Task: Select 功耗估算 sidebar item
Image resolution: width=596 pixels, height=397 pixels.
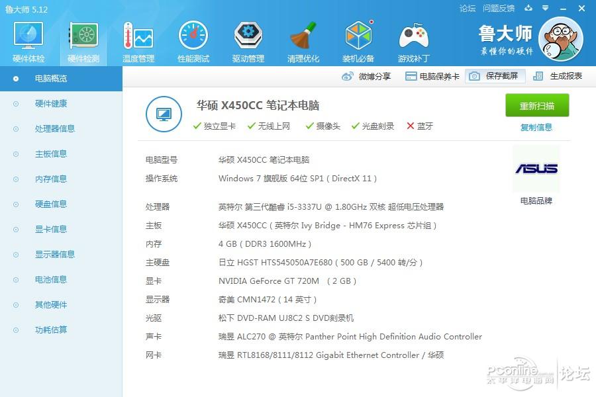Action: tap(61, 330)
